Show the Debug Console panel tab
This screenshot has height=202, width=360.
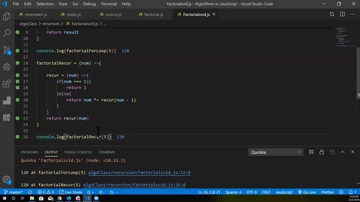(x=78, y=152)
